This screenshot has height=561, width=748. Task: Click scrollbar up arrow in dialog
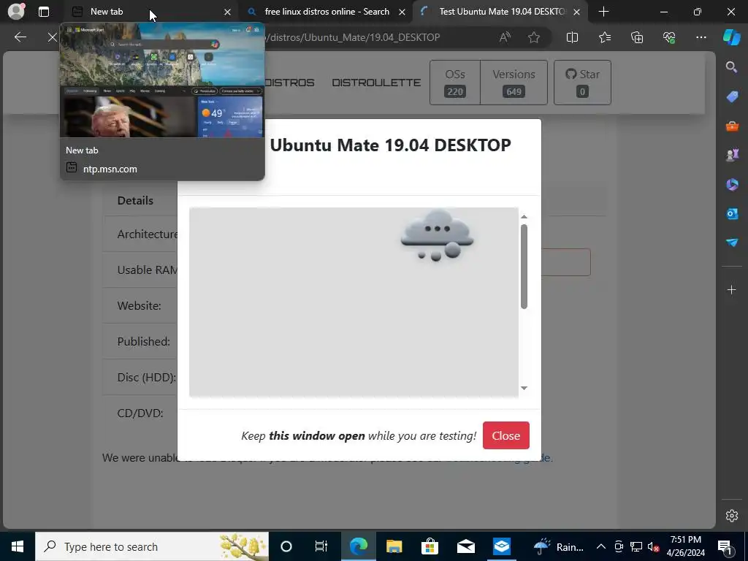(x=524, y=216)
